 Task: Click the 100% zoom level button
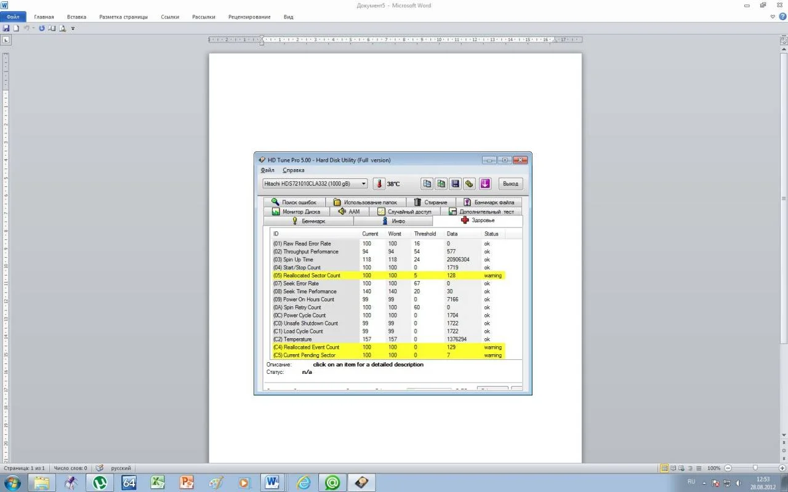click(x=714, y=468)
